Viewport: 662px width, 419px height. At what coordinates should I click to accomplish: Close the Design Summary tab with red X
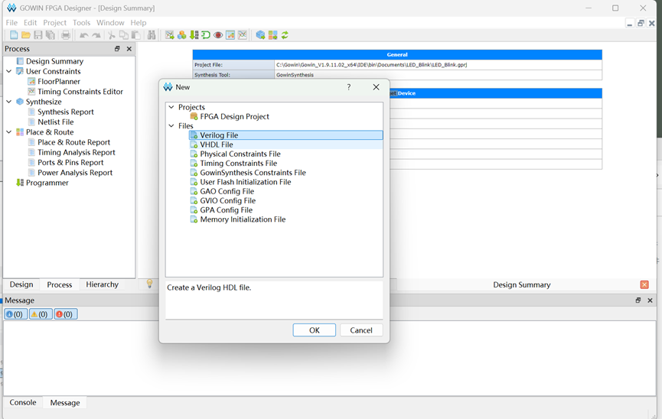(644, 285)
